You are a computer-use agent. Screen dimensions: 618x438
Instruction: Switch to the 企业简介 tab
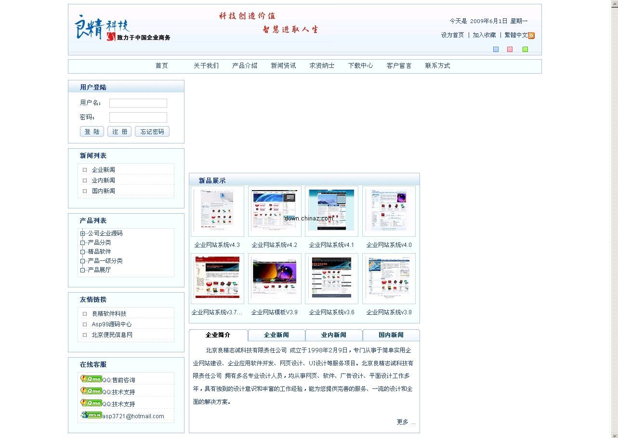[218, 335]
